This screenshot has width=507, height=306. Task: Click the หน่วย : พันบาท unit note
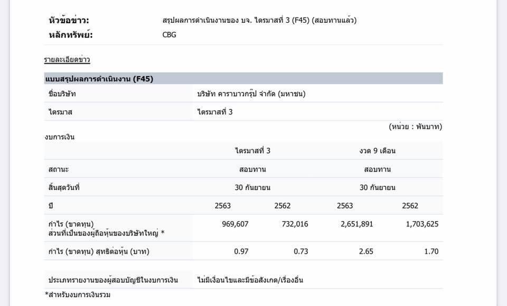coord(415,127)
